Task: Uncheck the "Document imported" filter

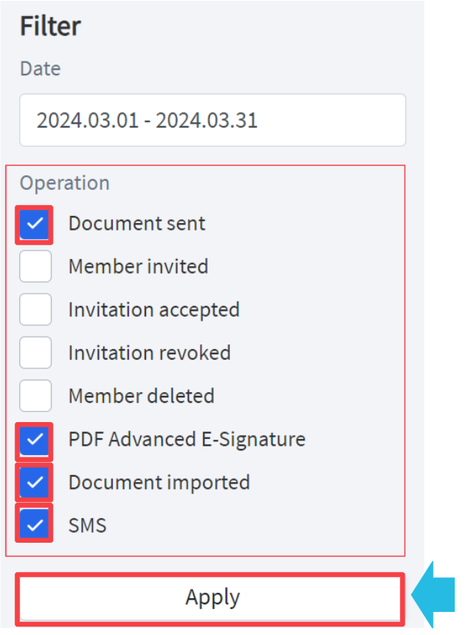Action: point(35,482)
